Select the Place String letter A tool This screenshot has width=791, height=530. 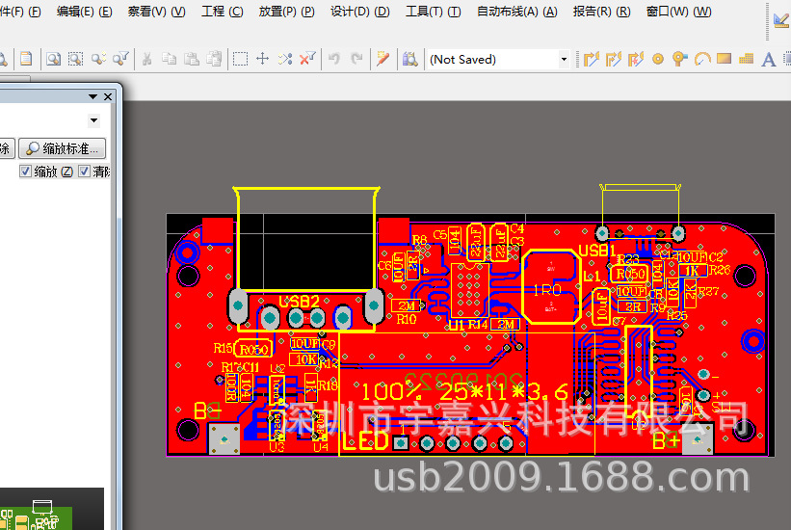click(768, 59)
